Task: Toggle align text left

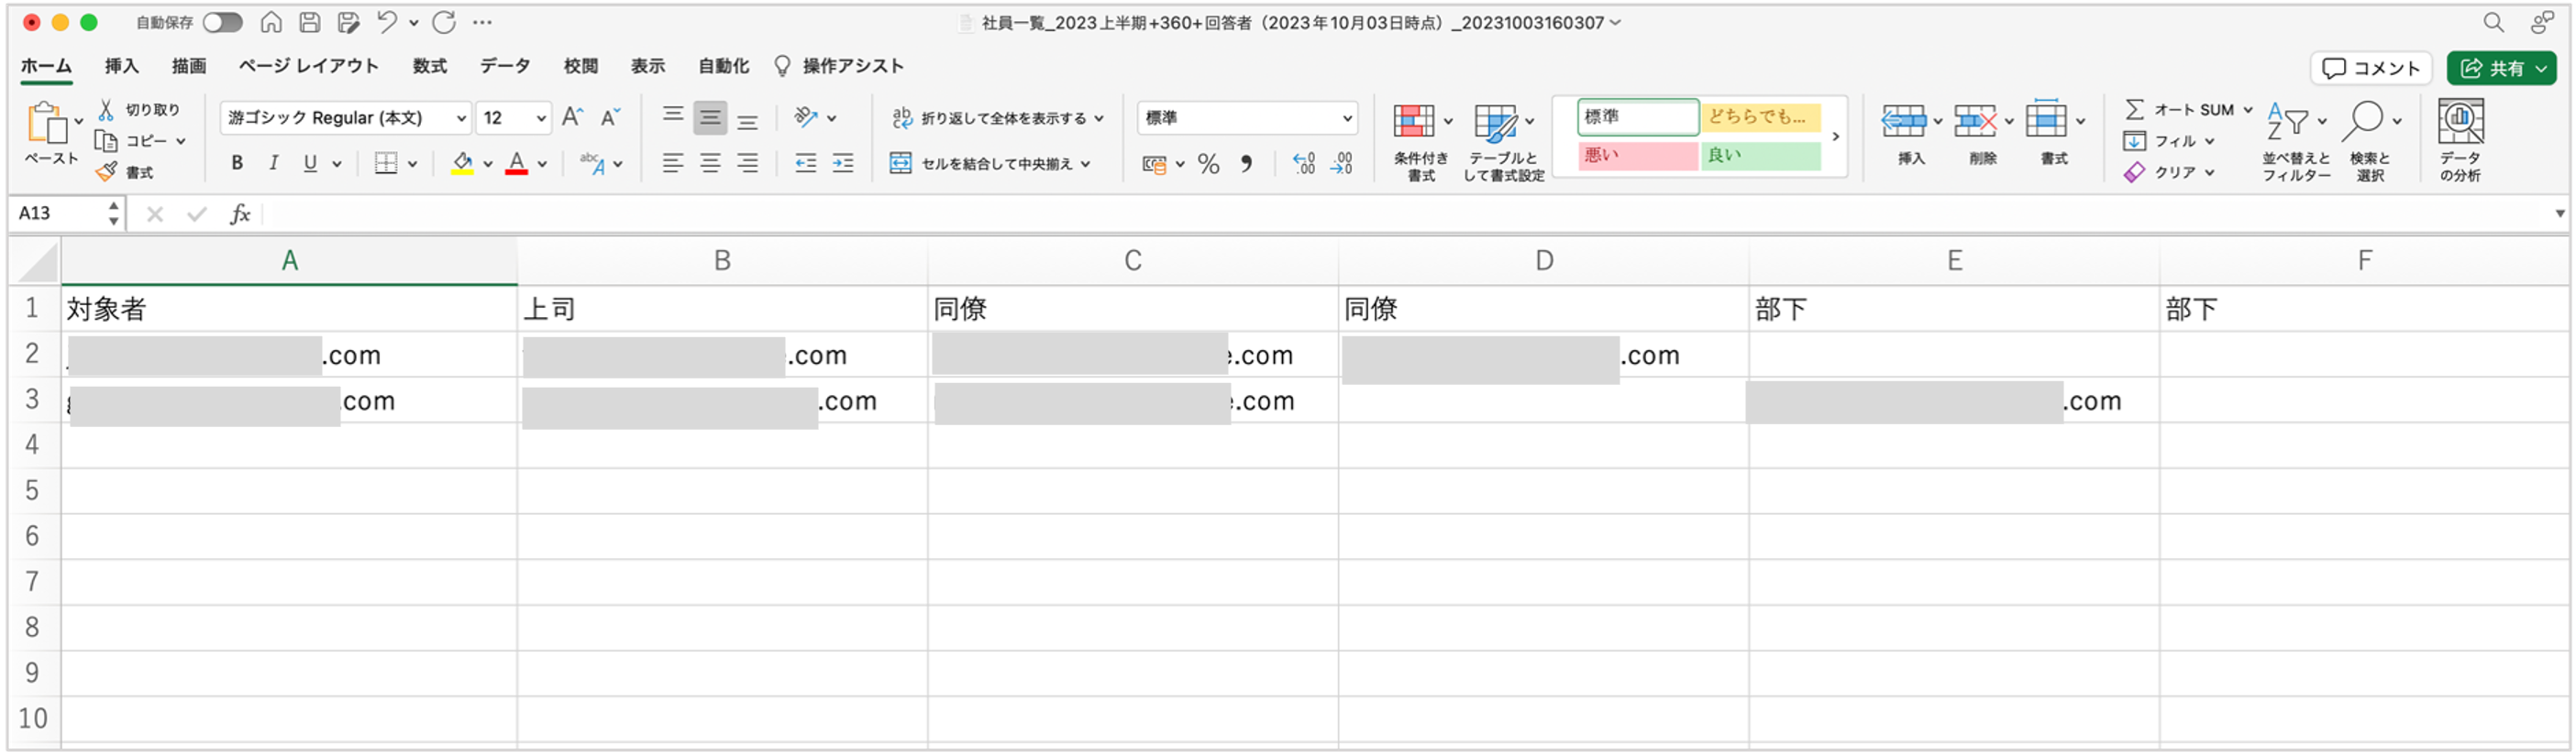Action: click(673, 163)
